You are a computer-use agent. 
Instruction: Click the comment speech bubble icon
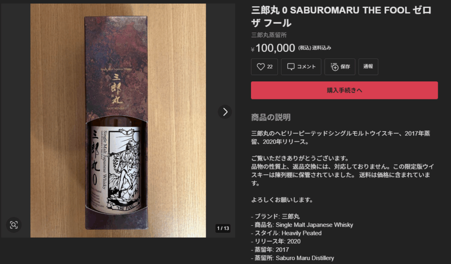(x=291, y=67)
